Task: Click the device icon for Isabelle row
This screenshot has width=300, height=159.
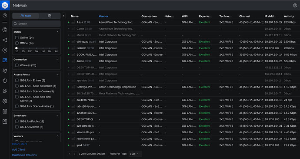Action: 73,48
